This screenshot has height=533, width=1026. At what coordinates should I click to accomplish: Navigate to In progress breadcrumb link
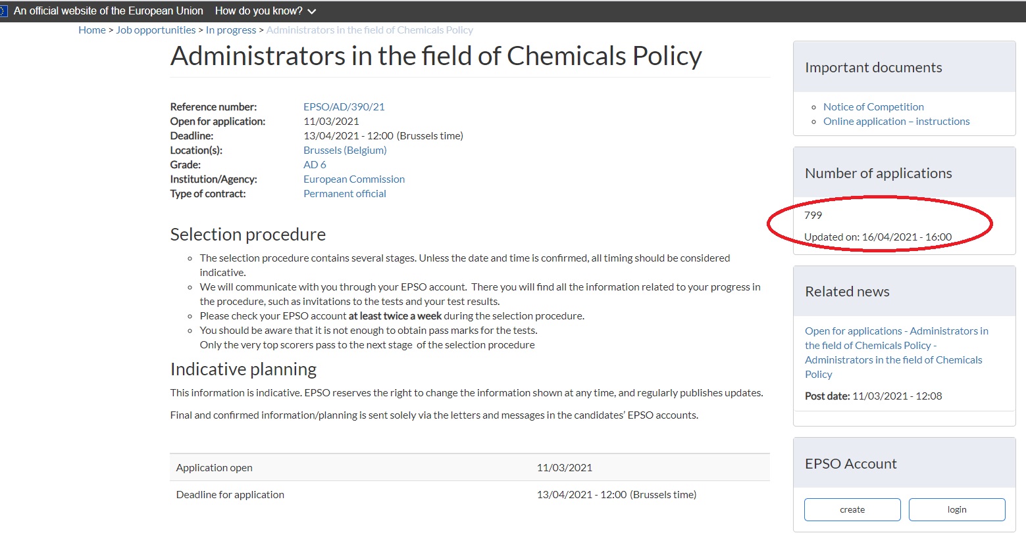[230, 30]
